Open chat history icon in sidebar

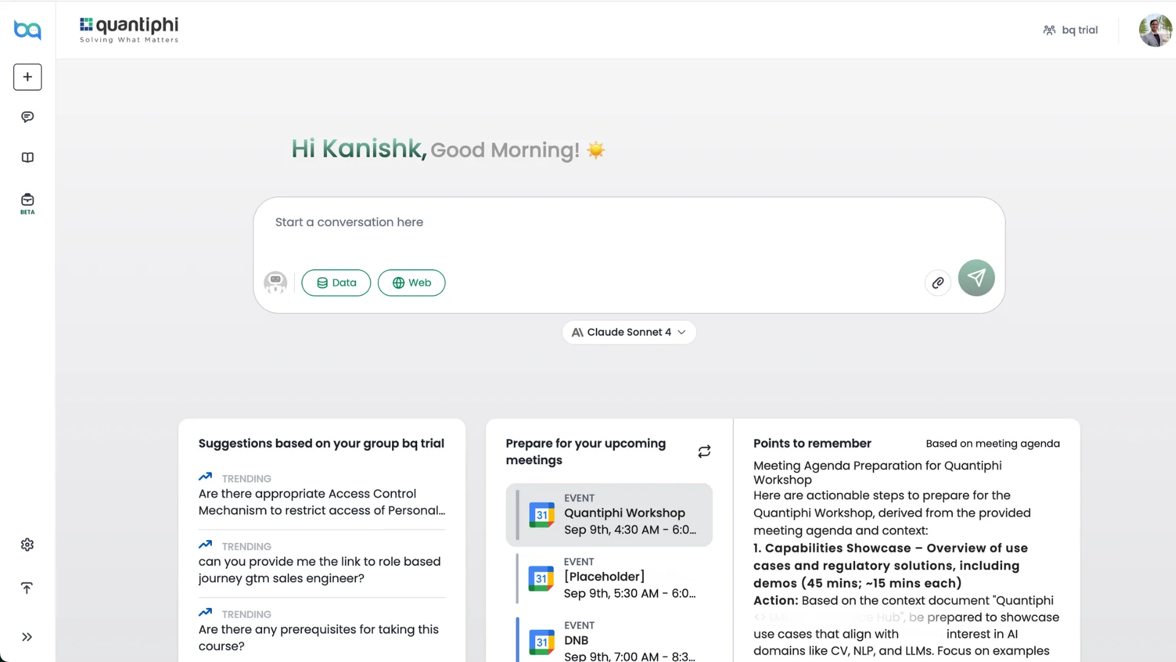[28, 117]
